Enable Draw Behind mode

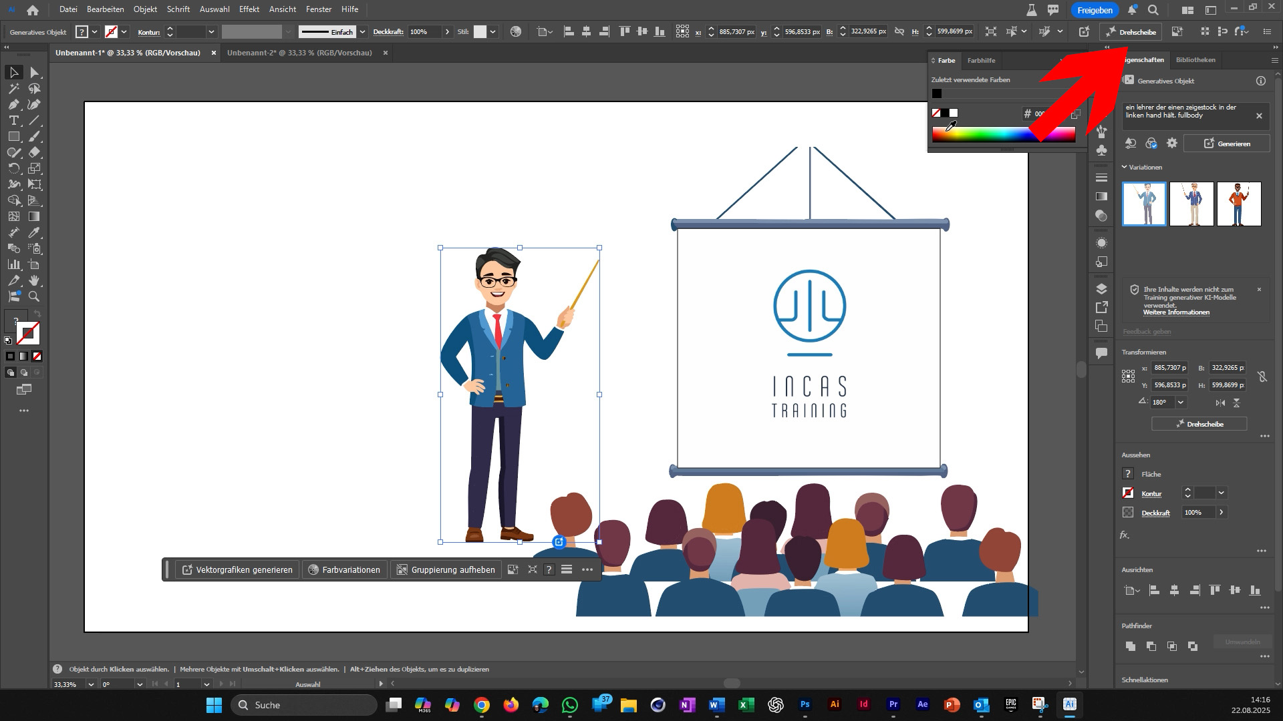(x=23, y=373)
